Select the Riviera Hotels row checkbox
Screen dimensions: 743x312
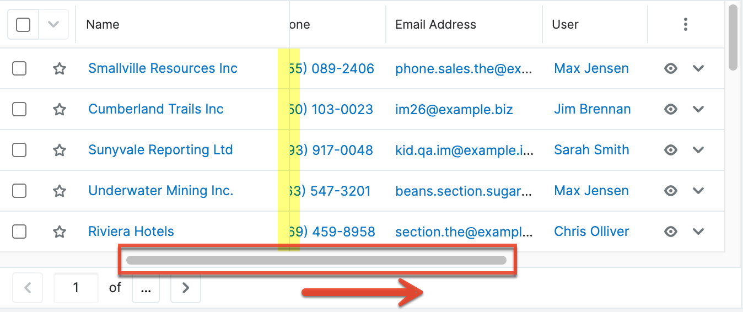point(19,232)
